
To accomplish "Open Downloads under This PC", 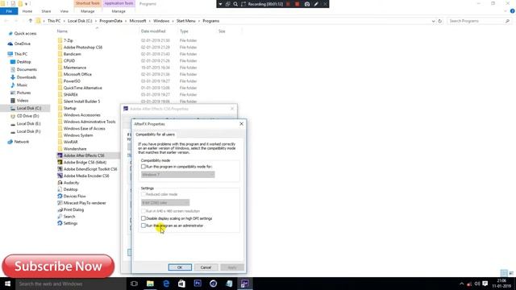I will pos(27,77).
